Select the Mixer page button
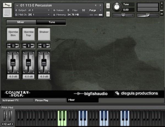The image size is (165, 127). tap(21, 22)
